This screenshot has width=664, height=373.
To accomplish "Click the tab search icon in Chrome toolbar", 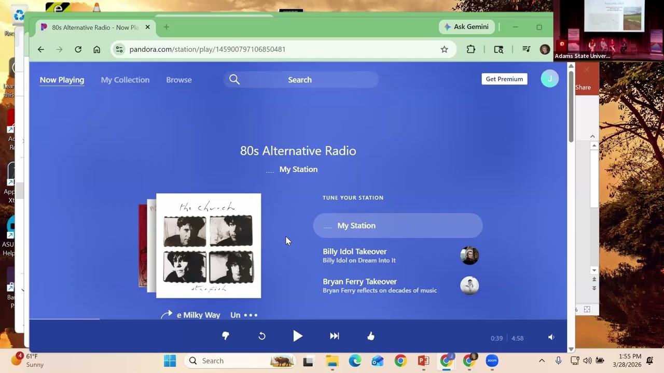I will coord(499,49).
